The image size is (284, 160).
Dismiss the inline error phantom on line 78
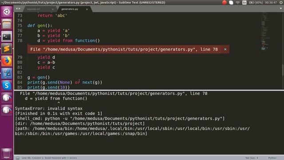click(x=225, y=49)
